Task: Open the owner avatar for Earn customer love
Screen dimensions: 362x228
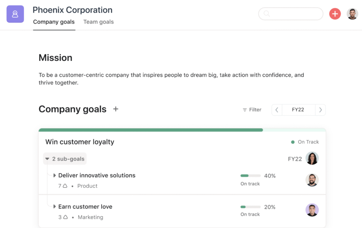Action: 312,211
